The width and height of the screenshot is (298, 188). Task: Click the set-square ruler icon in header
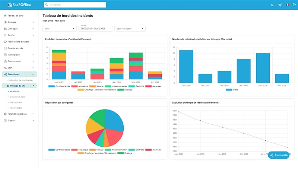[x=272, y=5]
